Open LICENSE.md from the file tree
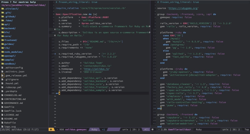Screen dimensions: 250x134 pos(11,115)
